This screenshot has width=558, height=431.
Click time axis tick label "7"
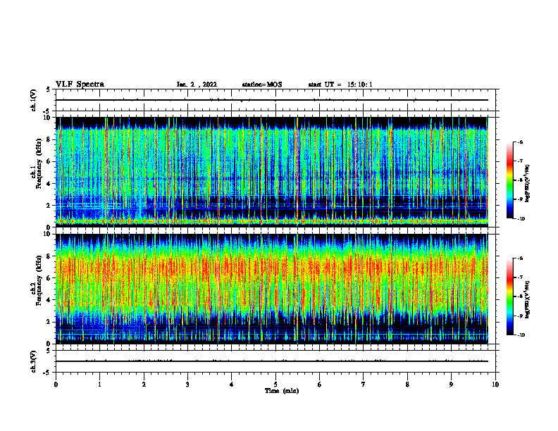click(364, 385)
